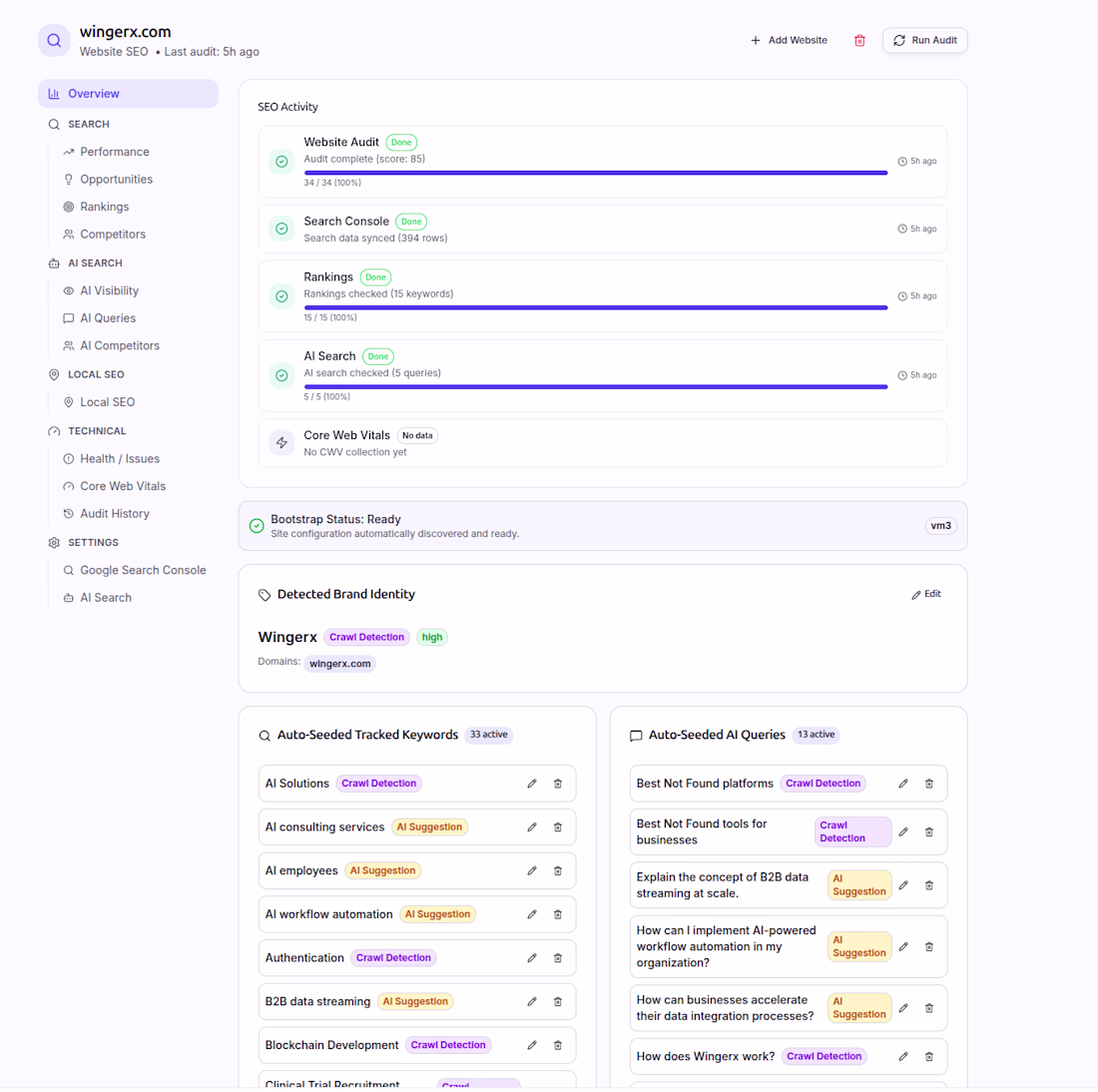The image size is (1098, 1092).
Task: Delete Best Not Found tools for businesses query
Action: pyautogui.click(x=929, y=832)
